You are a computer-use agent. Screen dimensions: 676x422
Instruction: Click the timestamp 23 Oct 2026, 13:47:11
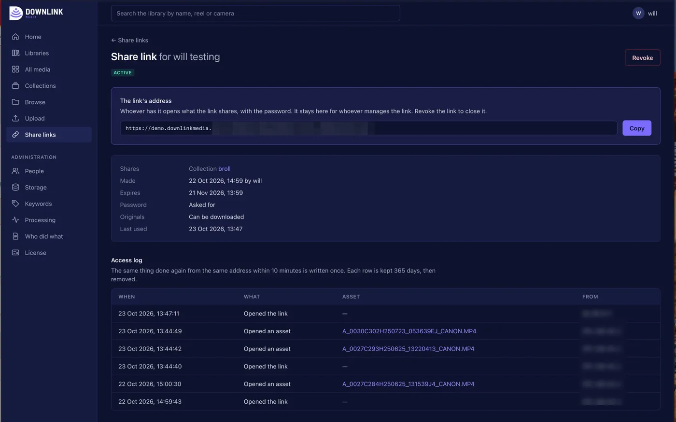click(x=149, y=314)
